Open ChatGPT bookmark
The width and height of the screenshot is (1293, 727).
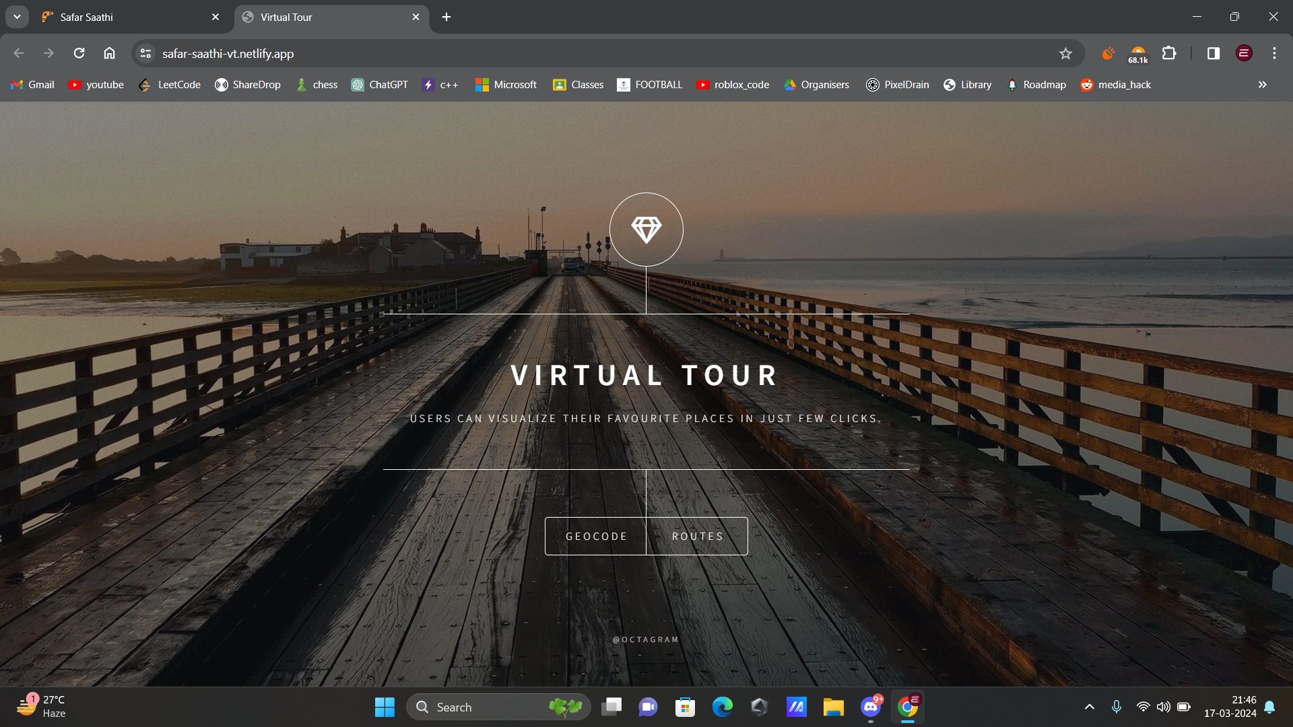point(380,85)
